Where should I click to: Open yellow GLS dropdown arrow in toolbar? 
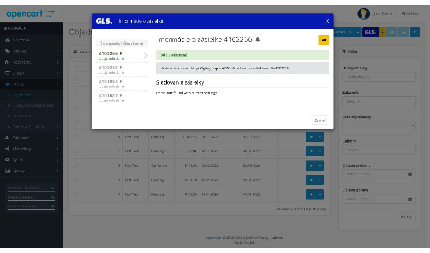(382, 32)
